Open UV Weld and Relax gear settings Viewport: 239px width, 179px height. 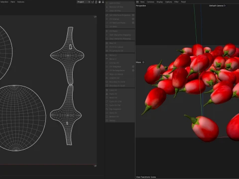[x=133, y=23]
